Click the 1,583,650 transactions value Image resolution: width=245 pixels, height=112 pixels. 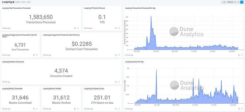41,17
